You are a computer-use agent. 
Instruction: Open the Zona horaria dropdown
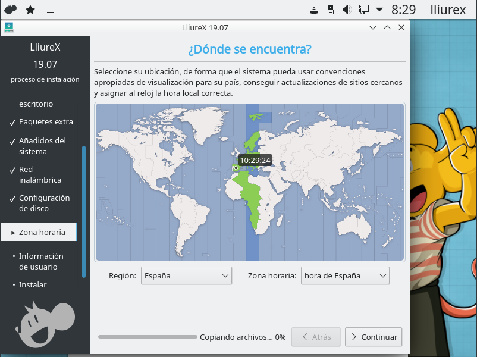click(345, 275)
